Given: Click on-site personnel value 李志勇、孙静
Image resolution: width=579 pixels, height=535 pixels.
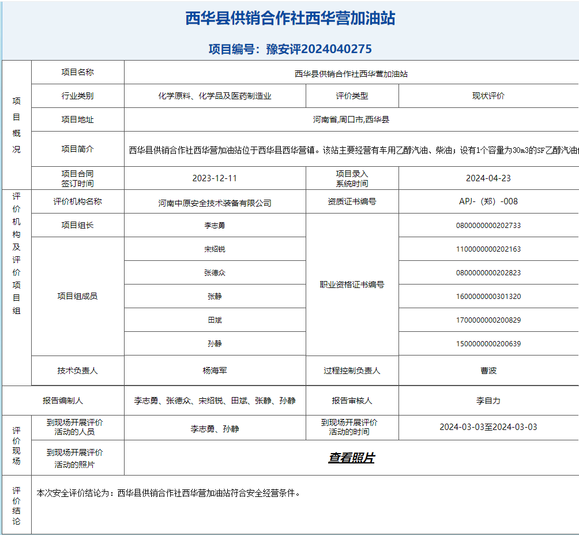Looking at the screenshot, I should click(x=215, y=429).
